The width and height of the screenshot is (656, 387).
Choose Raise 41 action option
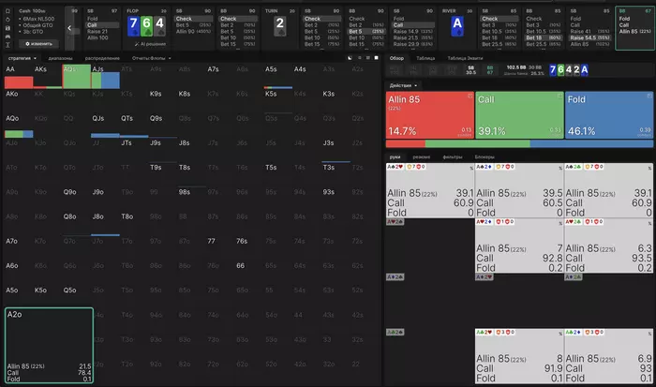589,31
